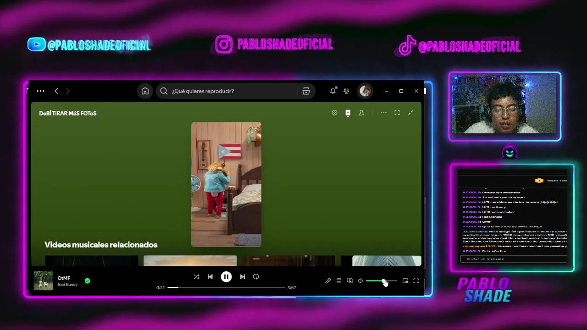The image size is (587, 330).
Task: Go forward with the right arrow
Action: [68, 91]
